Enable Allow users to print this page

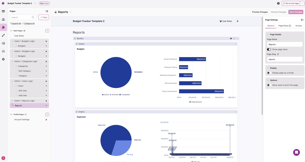[268, 85]
